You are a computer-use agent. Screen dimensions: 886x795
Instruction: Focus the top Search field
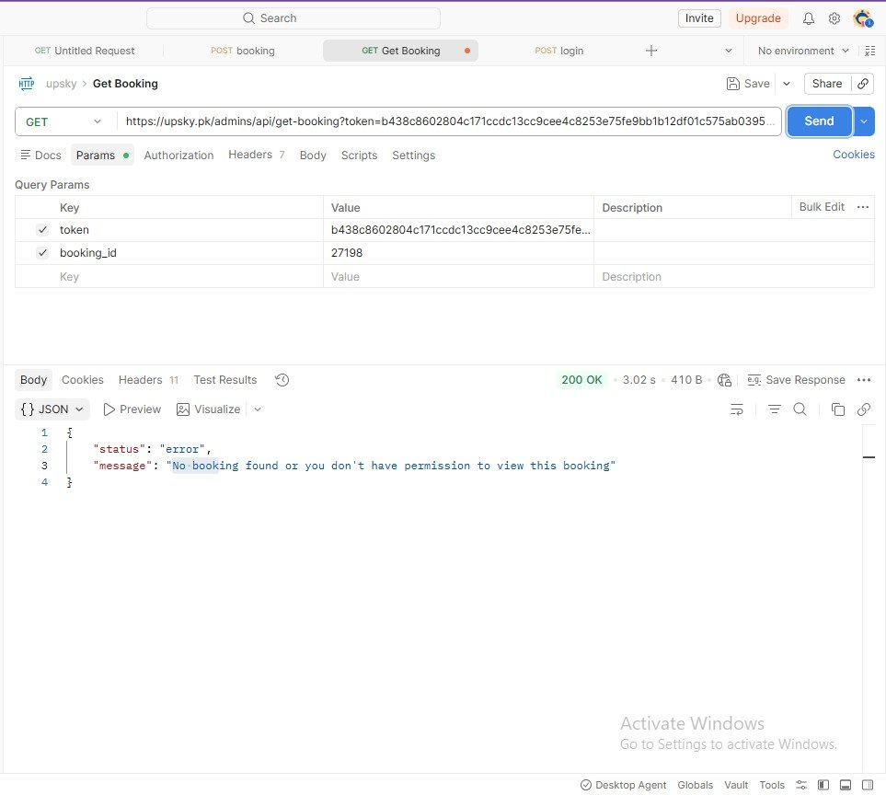pos(293,18)
